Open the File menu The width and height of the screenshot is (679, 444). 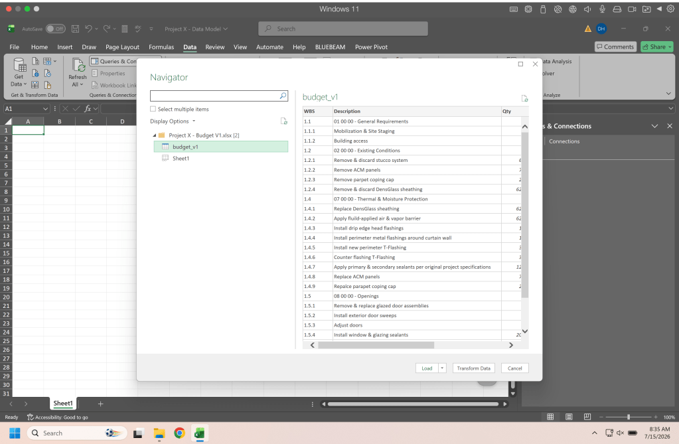point(15,46)
